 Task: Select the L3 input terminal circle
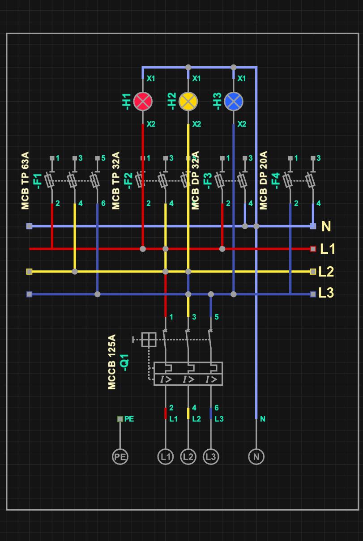pyautogui.click(x=211, y=456)
